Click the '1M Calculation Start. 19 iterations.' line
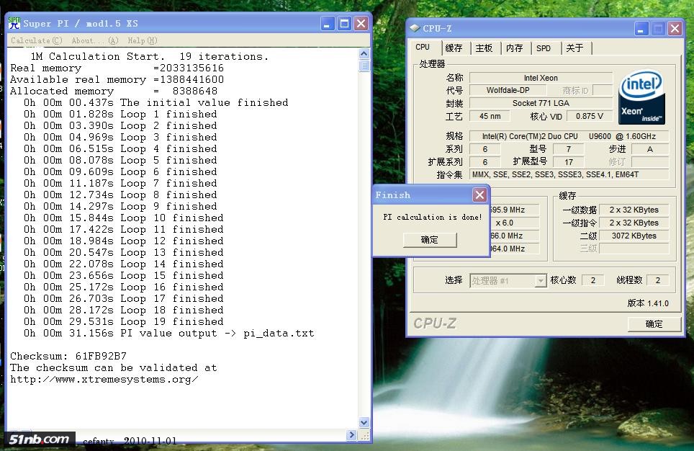The height and width of the screenshot is (451, 694). point(150,57)
